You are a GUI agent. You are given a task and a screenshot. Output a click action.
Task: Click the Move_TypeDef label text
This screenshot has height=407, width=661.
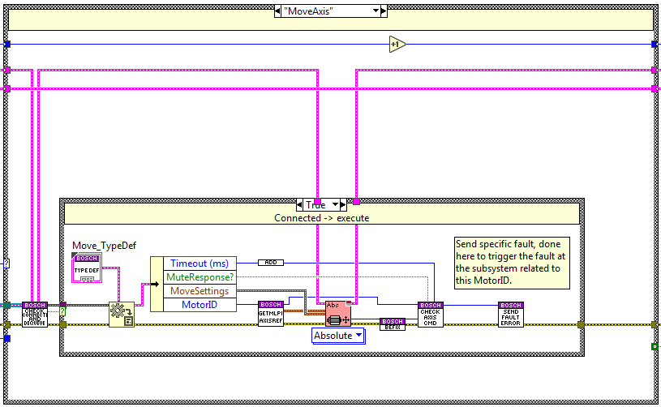pos(104,246)
